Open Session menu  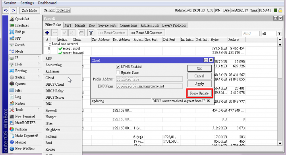pyautogui.click(x=10, y=3)
